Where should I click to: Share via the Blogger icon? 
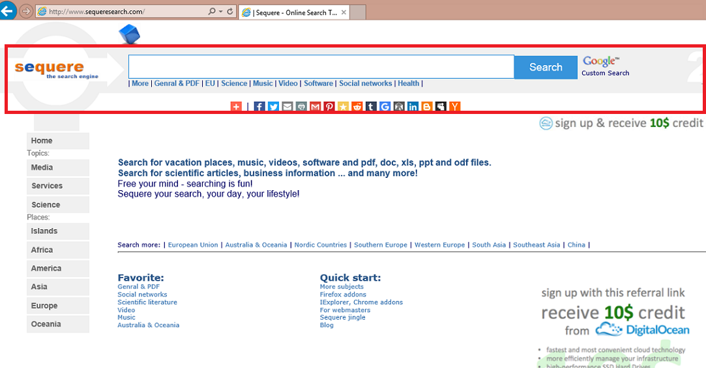(426, 107)
